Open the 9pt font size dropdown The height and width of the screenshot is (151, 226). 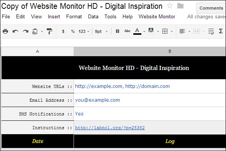[101, 31]
